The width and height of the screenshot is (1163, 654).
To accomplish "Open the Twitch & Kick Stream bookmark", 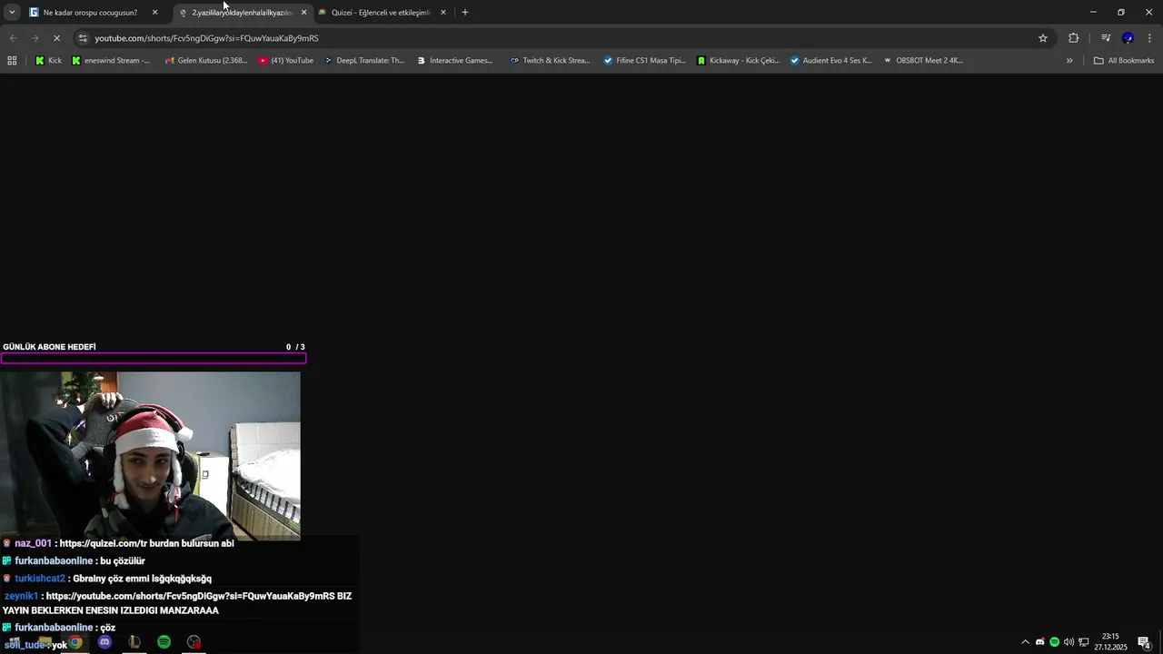I will point(550,61).
